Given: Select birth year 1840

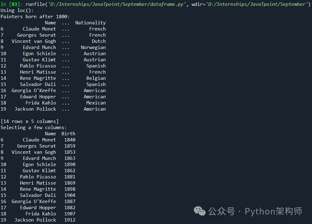Looking at the screenshot, I should (x=70, y=140).
